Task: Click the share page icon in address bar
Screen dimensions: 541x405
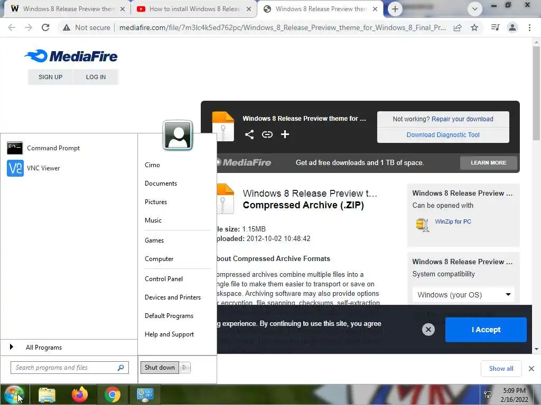Action: pyautogui.click(x=458, y=27)
